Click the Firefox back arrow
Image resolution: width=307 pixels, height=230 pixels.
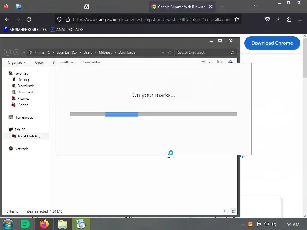click(7, 19)
